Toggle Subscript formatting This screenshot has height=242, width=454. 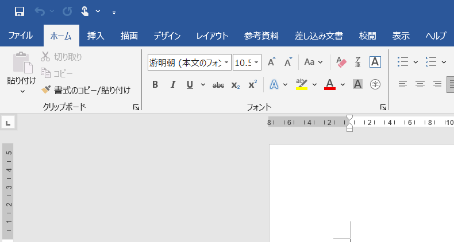click(x=236, y=85)
